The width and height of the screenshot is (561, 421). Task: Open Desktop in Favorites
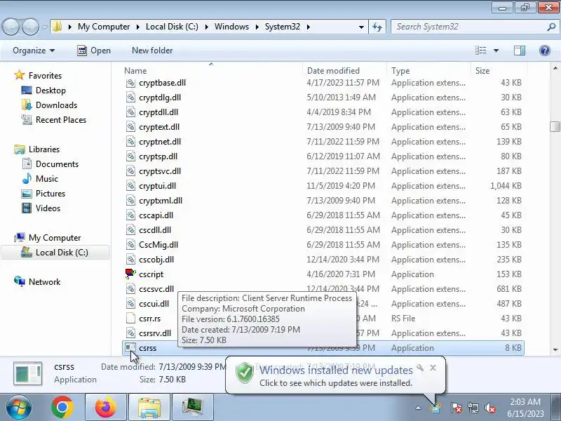(50, 91)
